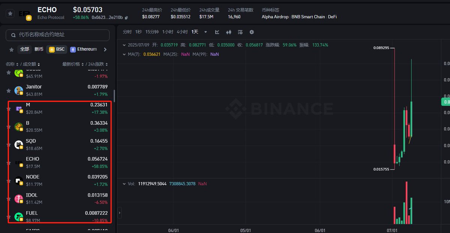Switch chart to 1小时 interval
The height and width of the screenshot is (233, 450).
pos(168,32)
